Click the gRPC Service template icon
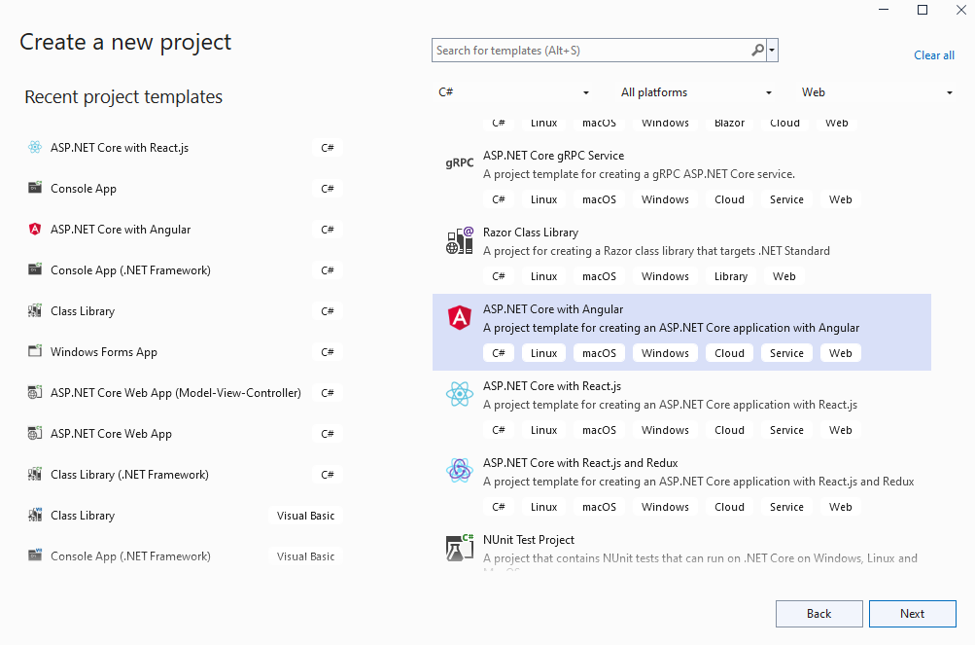 pyautogui.click(x=459, y=163)
